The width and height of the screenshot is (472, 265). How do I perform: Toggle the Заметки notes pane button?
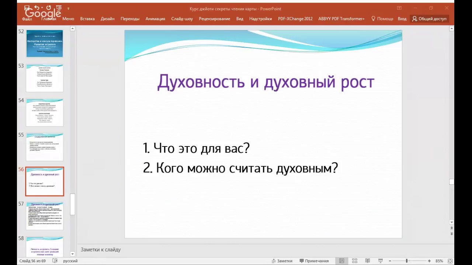(282, 261)
